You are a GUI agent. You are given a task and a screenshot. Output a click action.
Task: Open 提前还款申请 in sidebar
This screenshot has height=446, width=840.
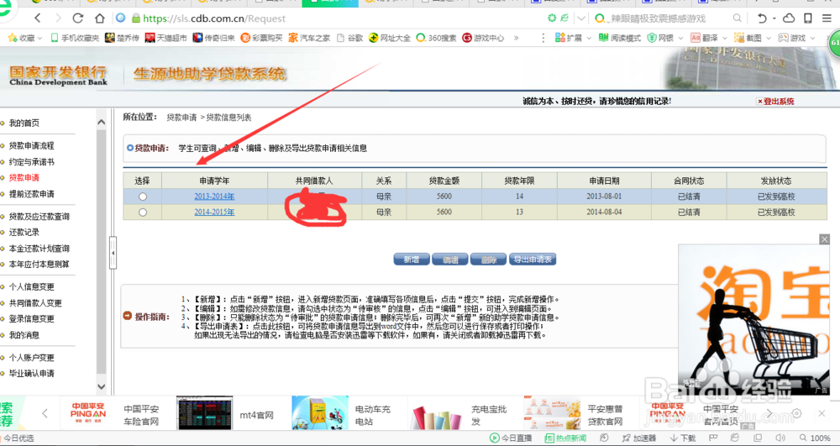pos(31,194)
